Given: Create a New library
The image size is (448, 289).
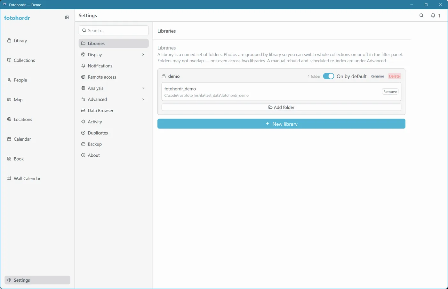Looking at the screenshot, I should pyautogui.click(x=281, y=124).
